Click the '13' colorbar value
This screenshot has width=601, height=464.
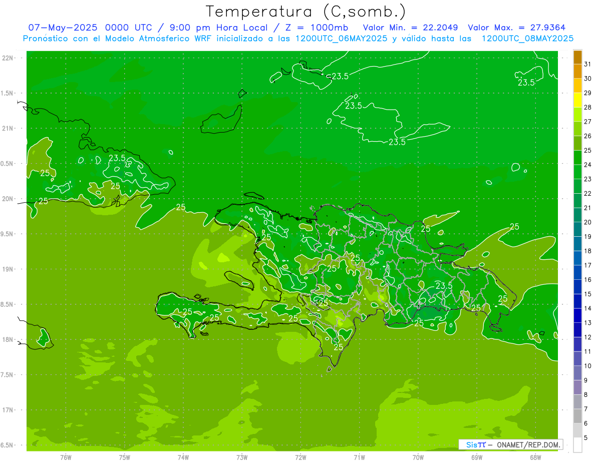click(588, 323)
